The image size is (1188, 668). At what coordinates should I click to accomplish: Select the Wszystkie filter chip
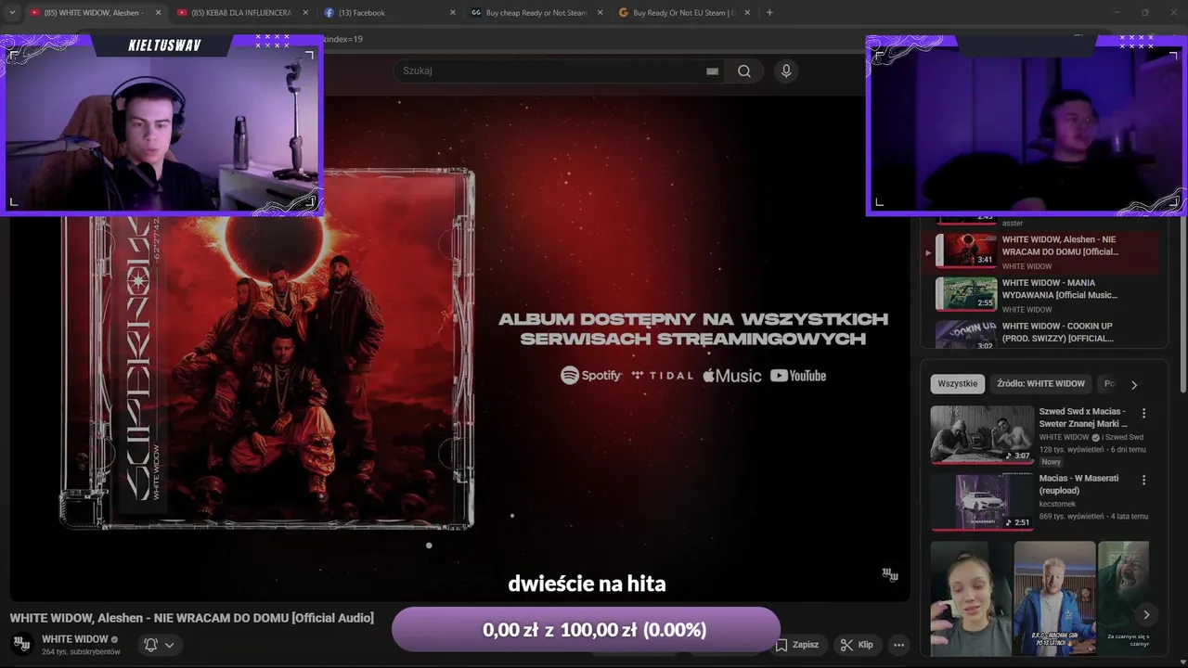click(958, 383)
